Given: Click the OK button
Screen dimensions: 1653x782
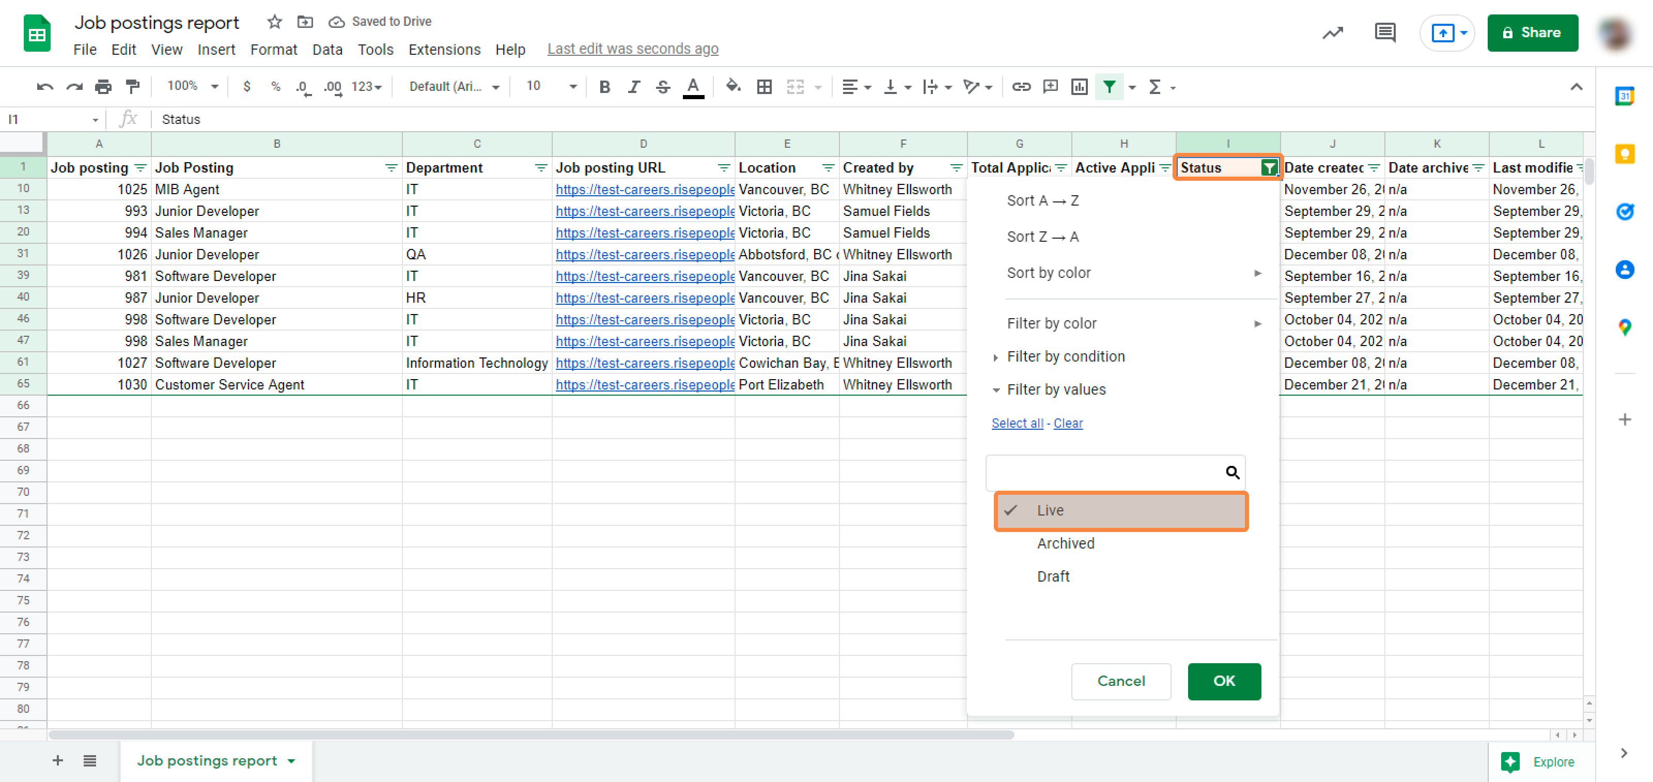Looking at the screenshot, I should (x=1224, y=681).
